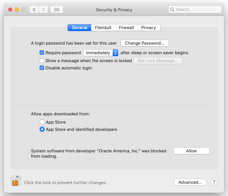This screenshot has width=228, height=196.
Task: Open the Privacy tab
Action: (x=149, y=27)
